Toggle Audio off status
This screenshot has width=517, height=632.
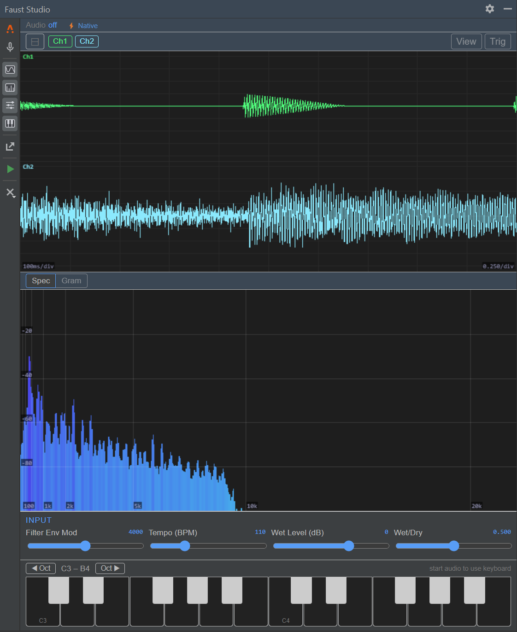point(41,25)
